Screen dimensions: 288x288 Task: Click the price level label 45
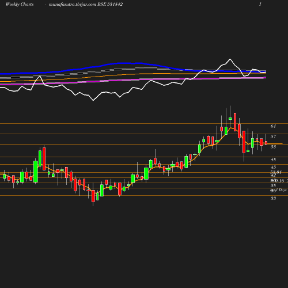point(273,167)
